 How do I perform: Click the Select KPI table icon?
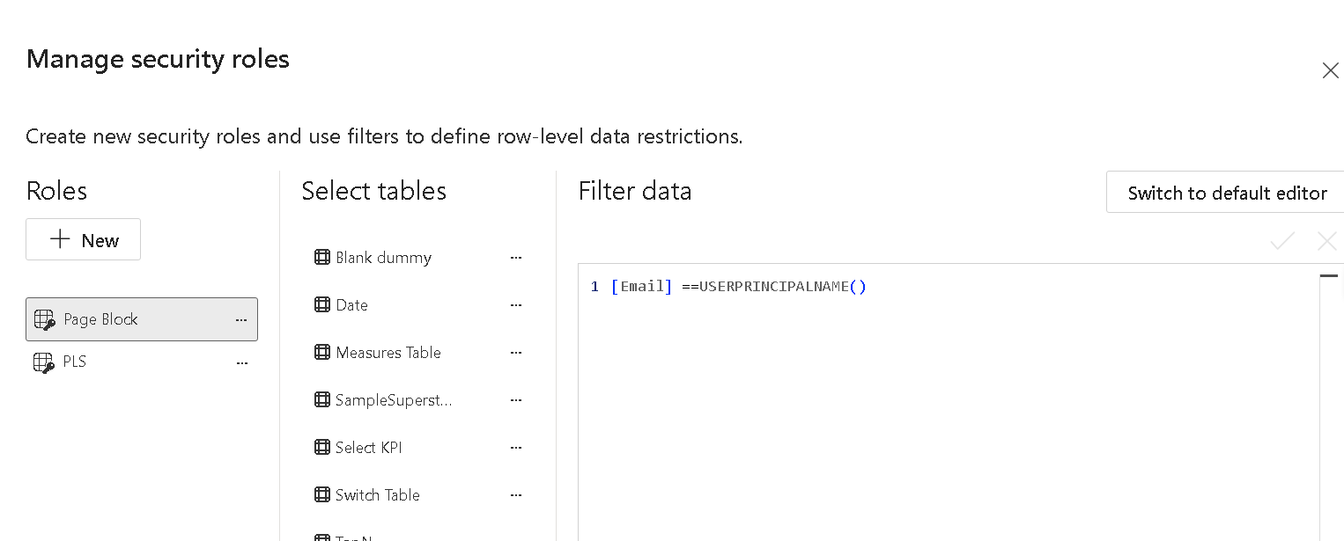tap(322, 448)
